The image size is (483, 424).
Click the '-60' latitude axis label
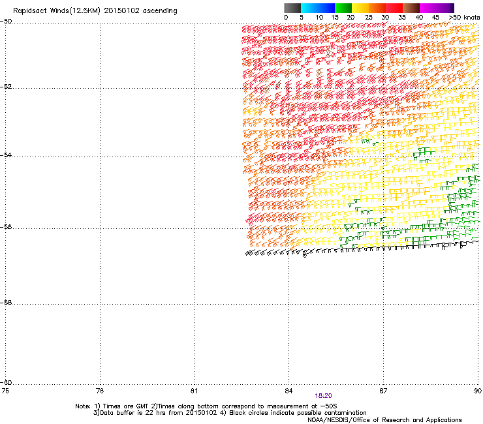pos(6,382)
